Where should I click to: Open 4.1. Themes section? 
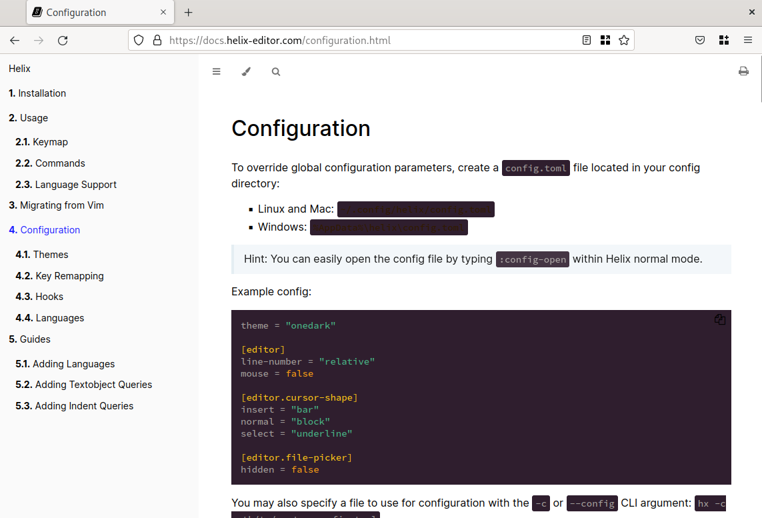[42, 255]
